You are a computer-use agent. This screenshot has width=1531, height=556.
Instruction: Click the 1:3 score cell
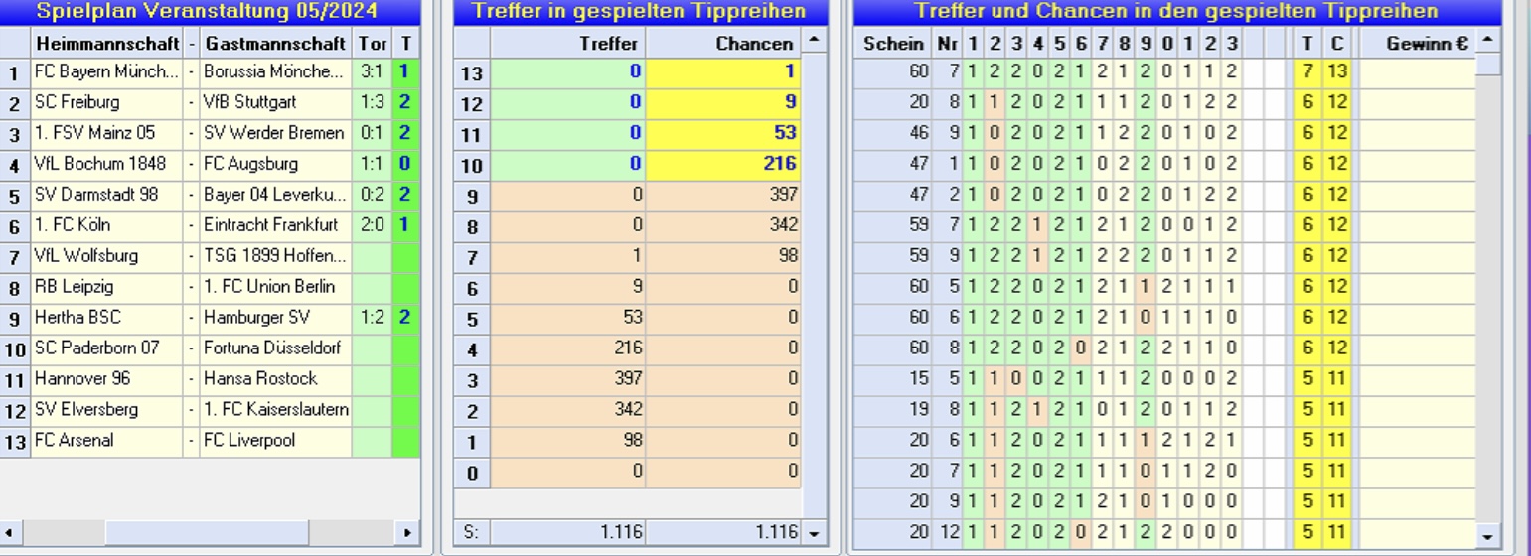(x=373, y=103)
